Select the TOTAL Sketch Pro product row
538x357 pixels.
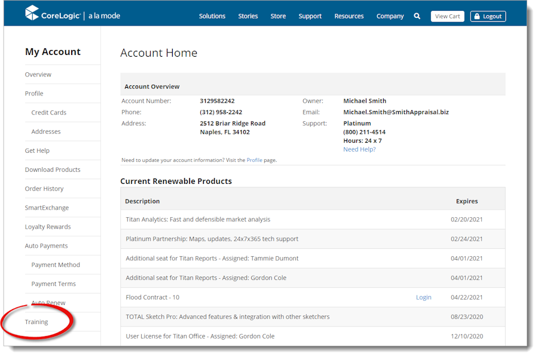tap(313, 317)
